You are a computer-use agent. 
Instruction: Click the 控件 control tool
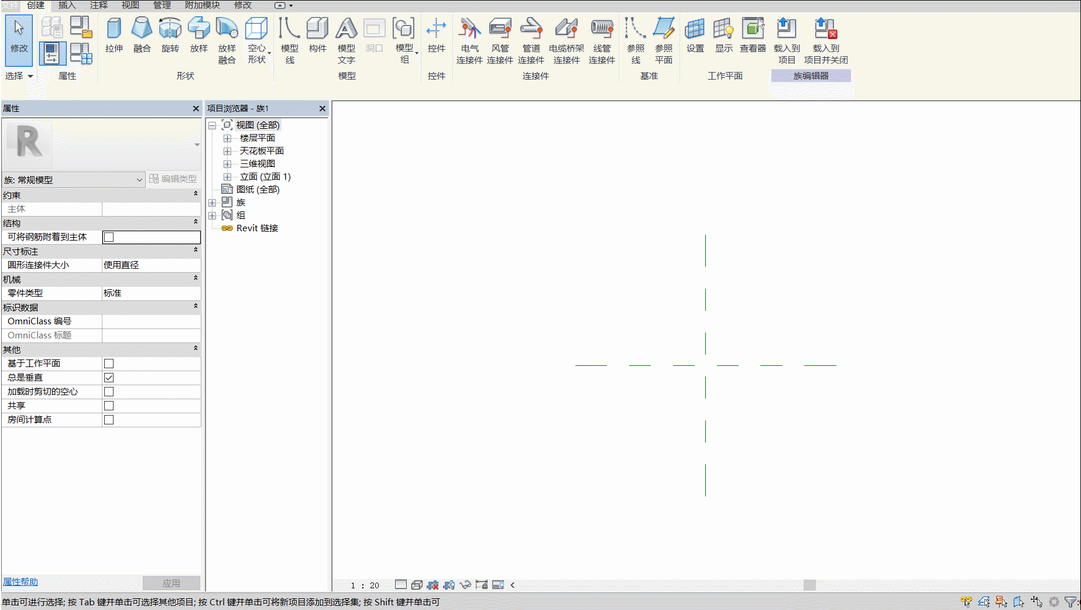pos(437,35)
